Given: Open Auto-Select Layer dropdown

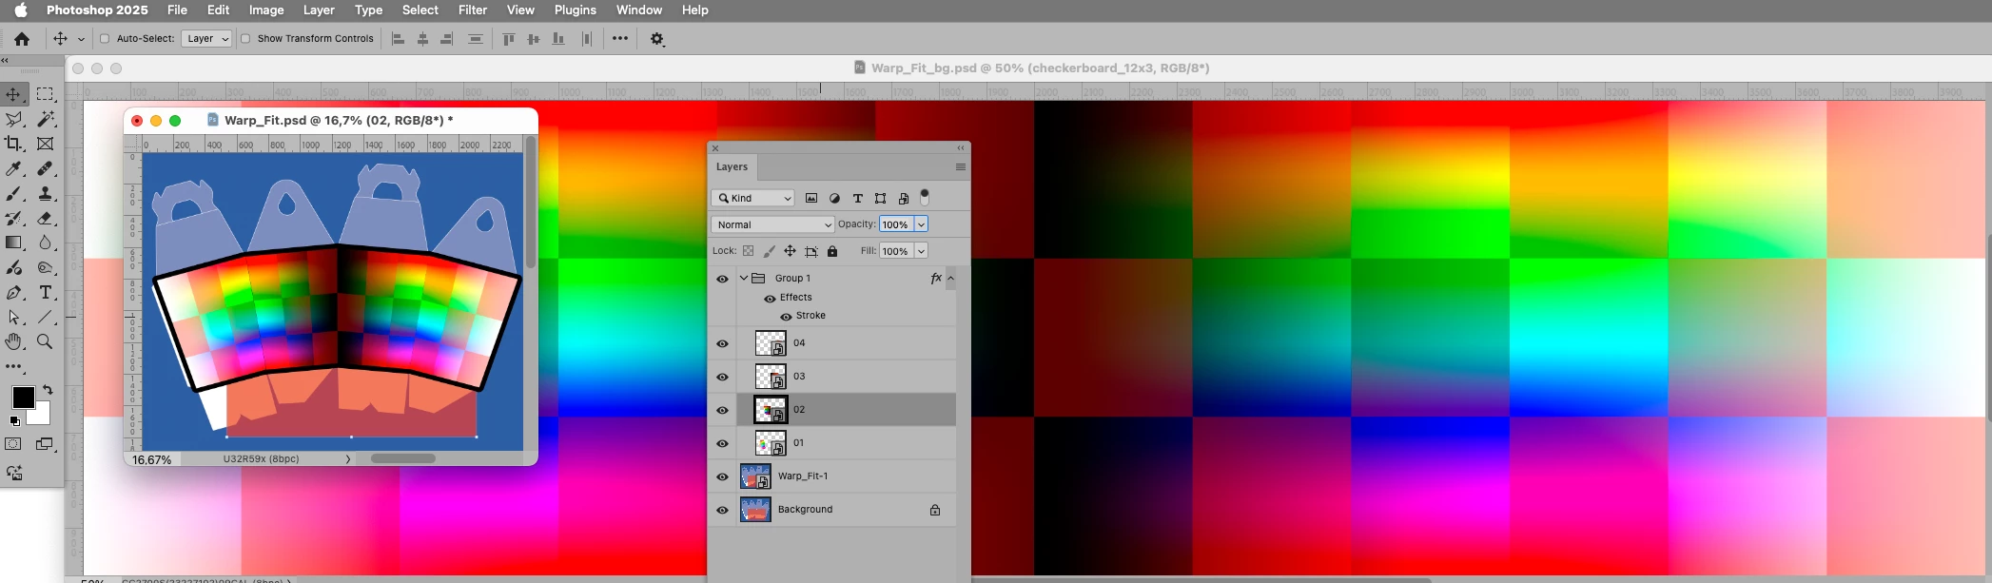Looking at the screenshot, I should coord(206,39).
